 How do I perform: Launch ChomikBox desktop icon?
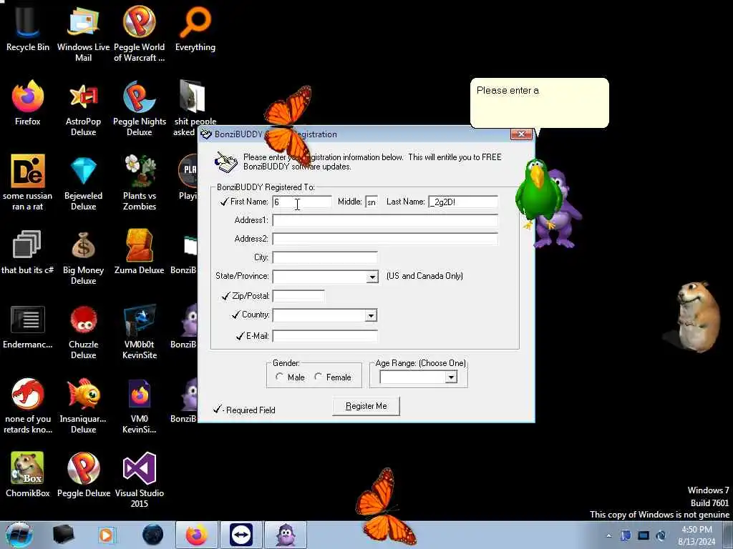[28, 475]
